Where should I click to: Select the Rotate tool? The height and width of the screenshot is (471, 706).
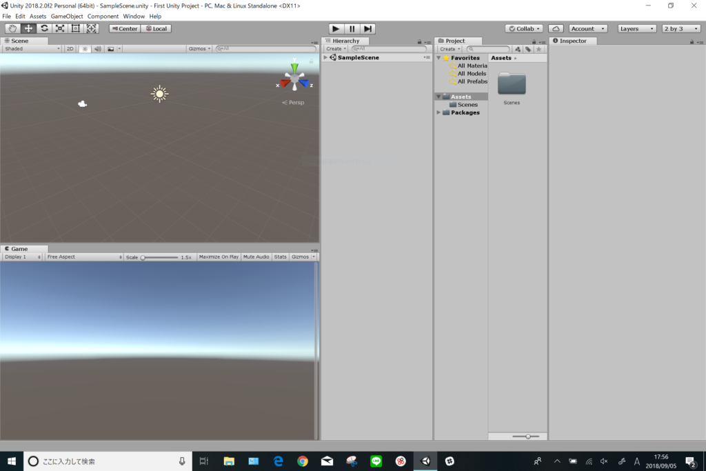[44, 28]
